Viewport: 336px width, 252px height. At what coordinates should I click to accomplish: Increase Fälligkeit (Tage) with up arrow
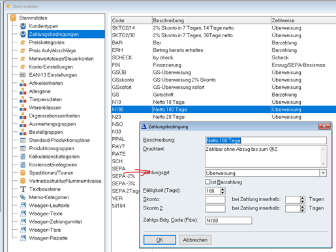point(222,189)
